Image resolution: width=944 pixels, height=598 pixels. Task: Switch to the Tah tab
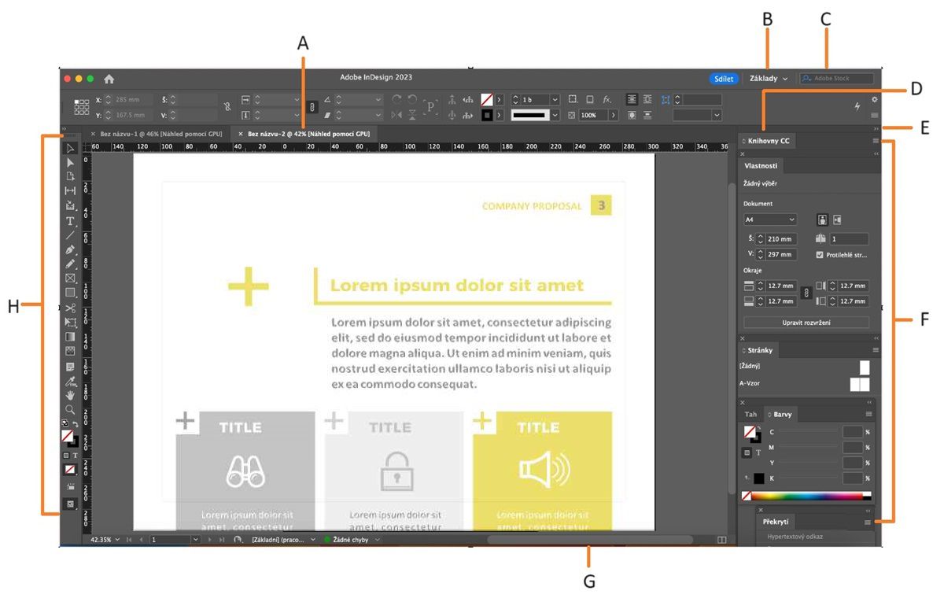(x=750, y=414)
